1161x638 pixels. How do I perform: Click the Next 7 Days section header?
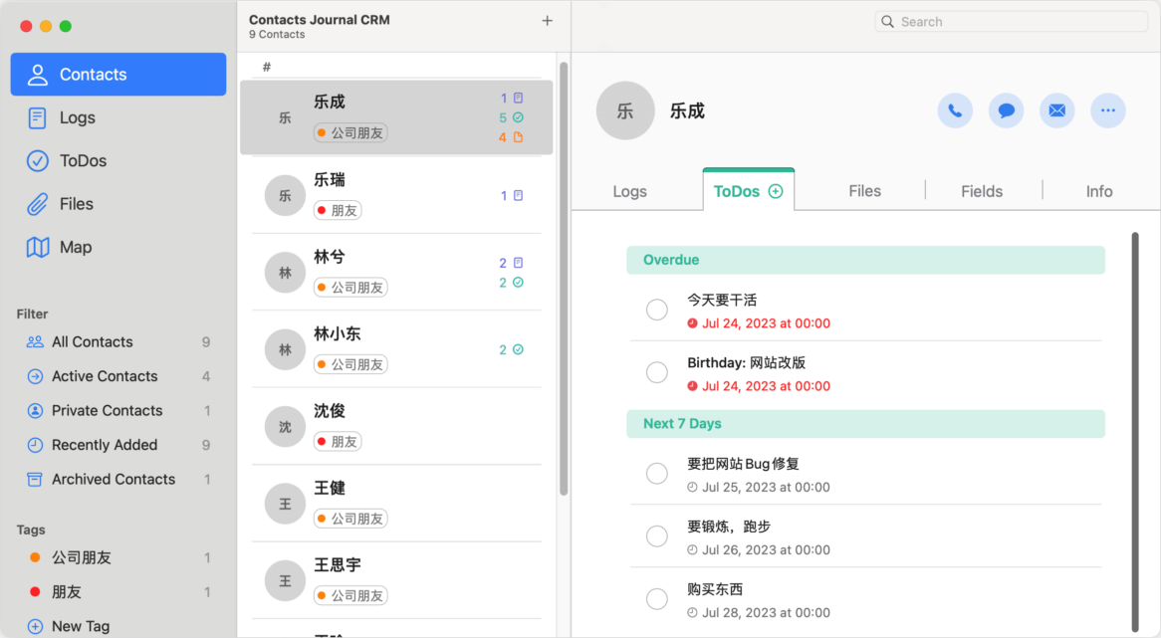pyautogui.click(x=865, y=424)
